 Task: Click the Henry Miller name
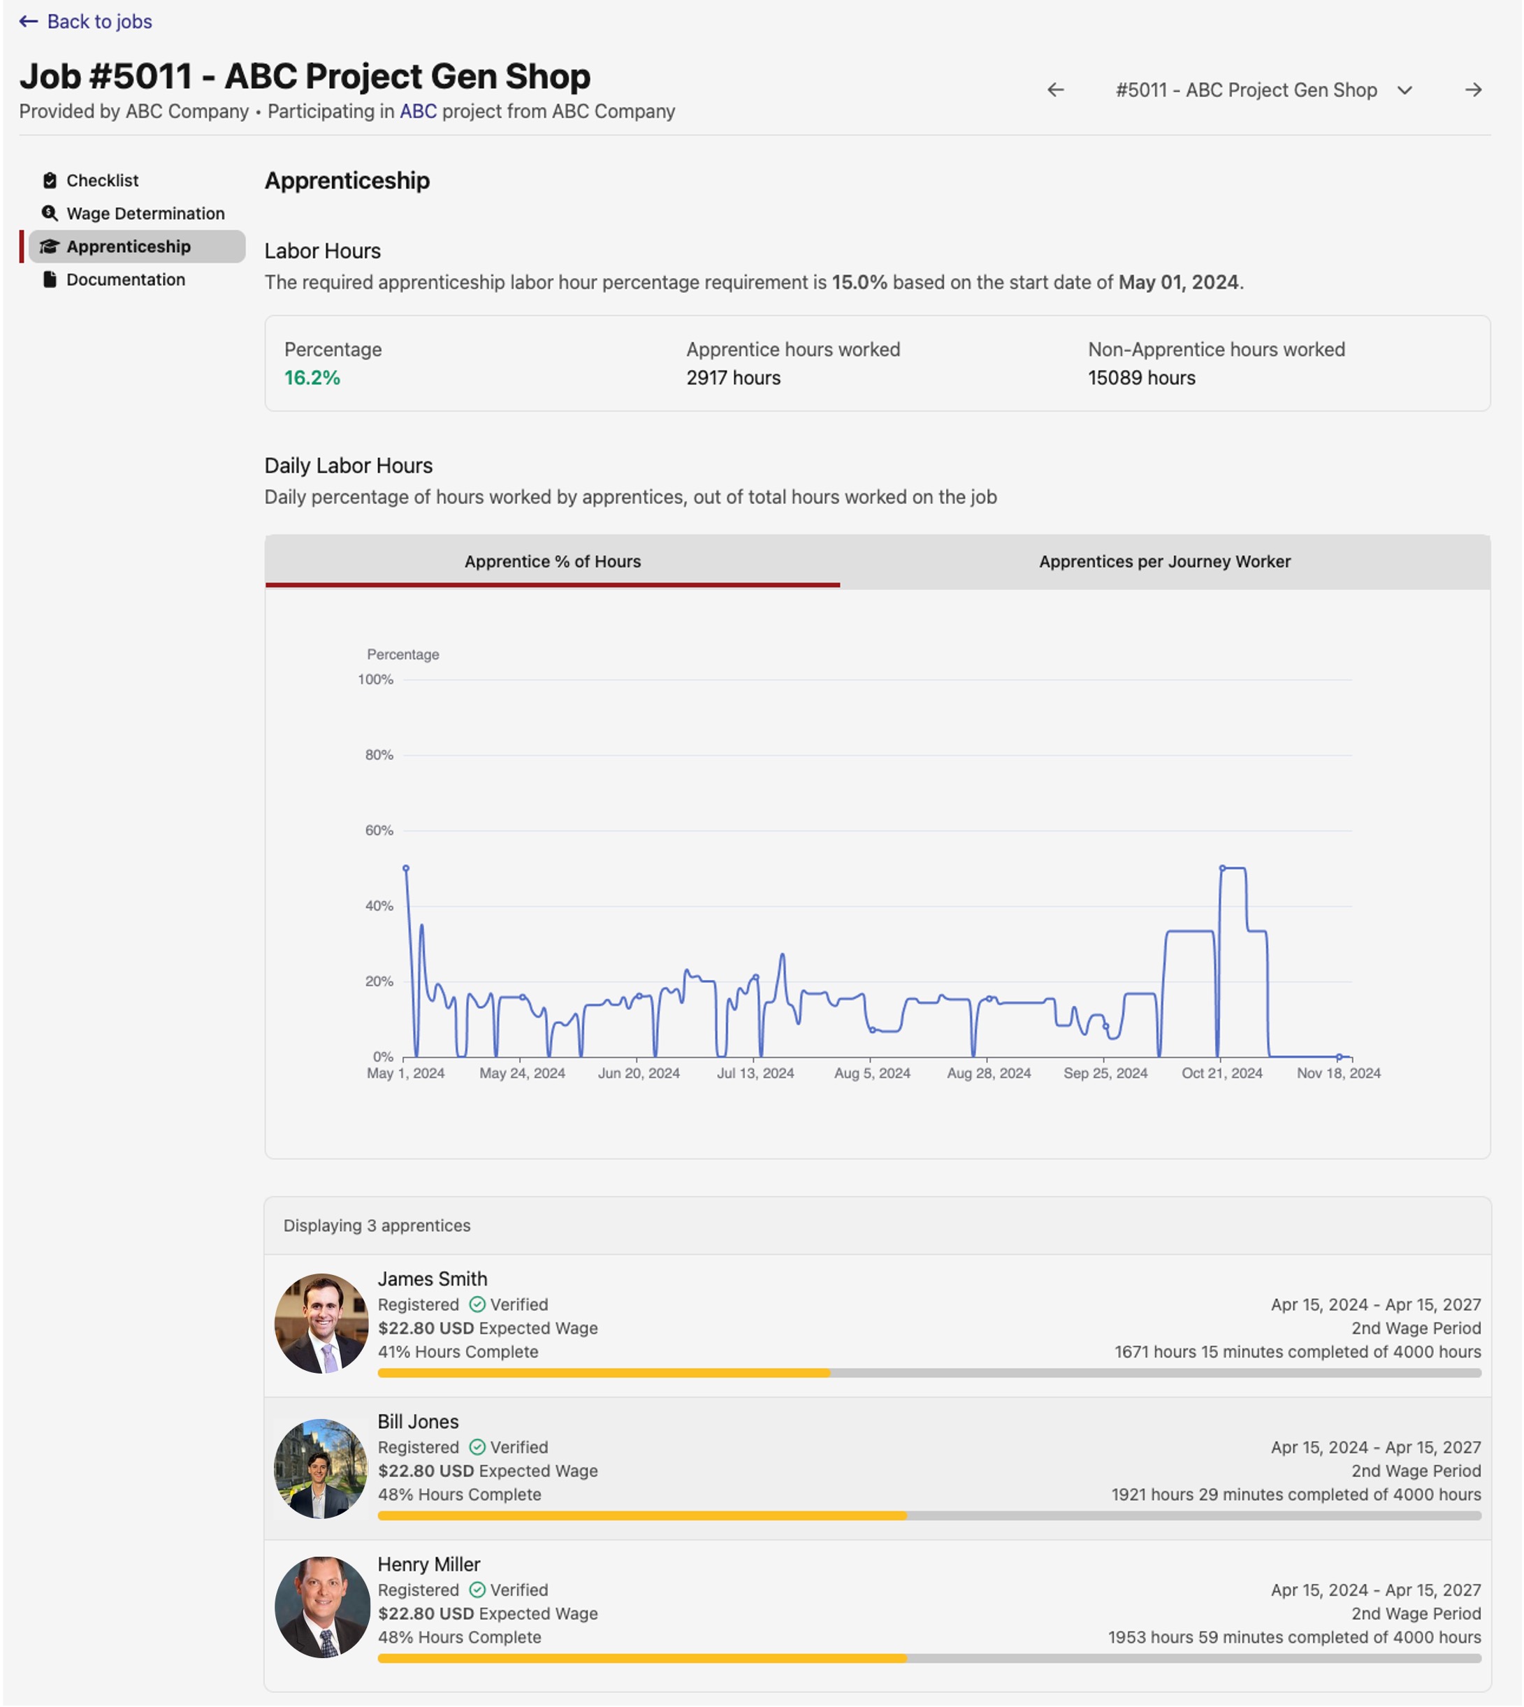pos(429,1564)
